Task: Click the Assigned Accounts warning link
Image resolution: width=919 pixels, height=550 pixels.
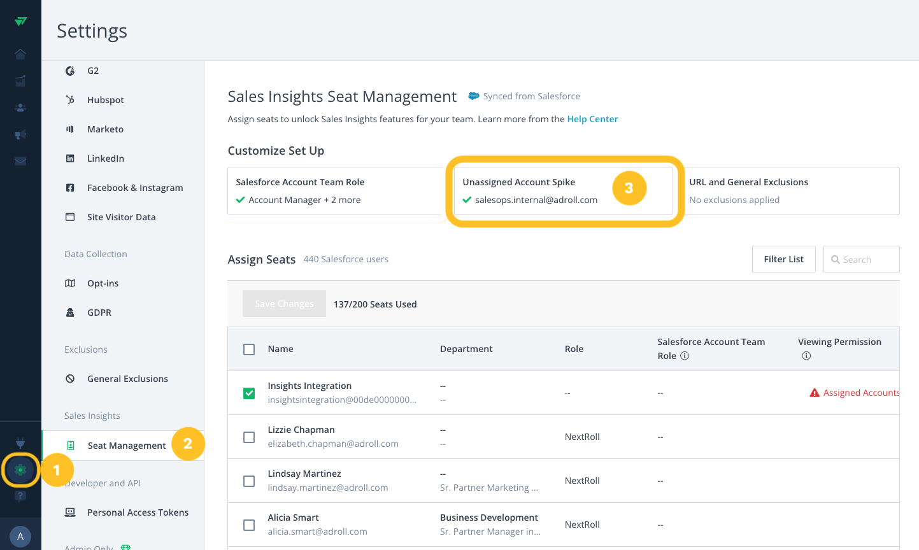Action: tap(861, 393)
